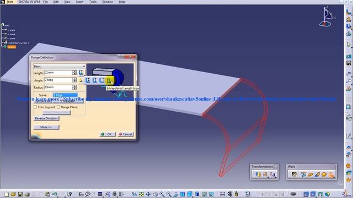This screenshot has width=353, height=198.
Task: Click the Length value spinner arrows
Action: click(x=74, y=73)
